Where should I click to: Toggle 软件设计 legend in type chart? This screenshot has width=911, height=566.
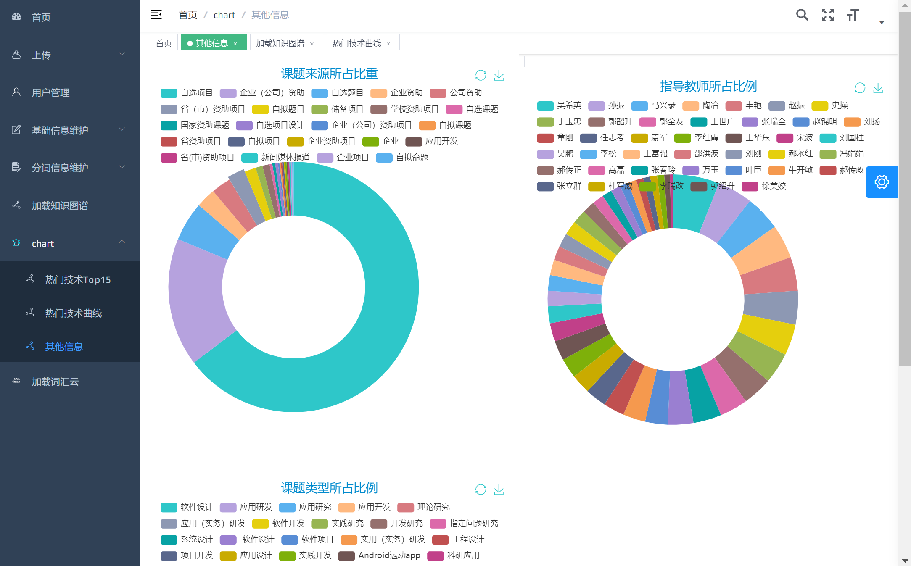pyautogui.click(x=187, y=507)
